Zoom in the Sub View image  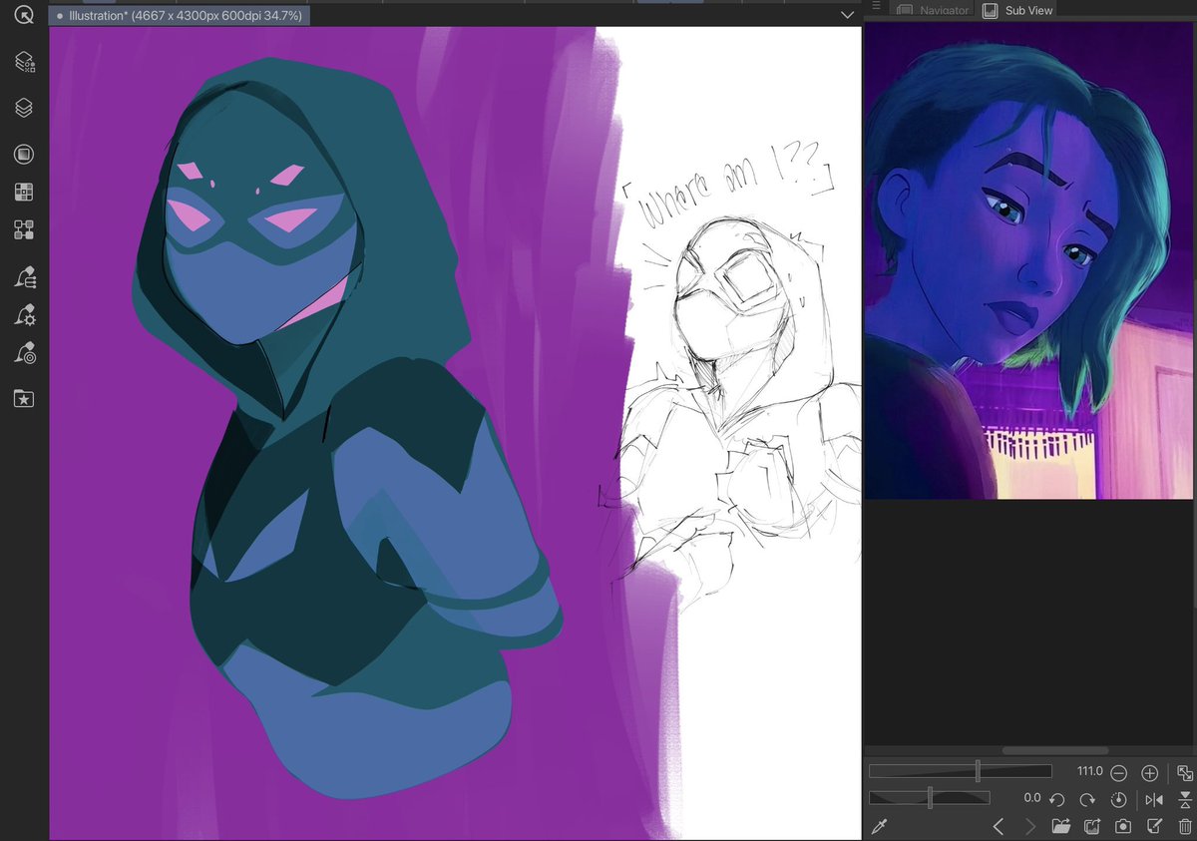tap(1149, 773)
